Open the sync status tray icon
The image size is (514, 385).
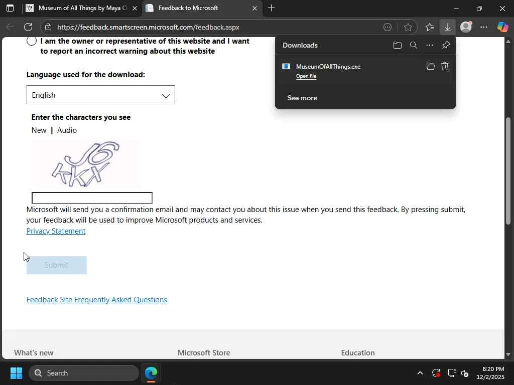click(x=436, y=373)
